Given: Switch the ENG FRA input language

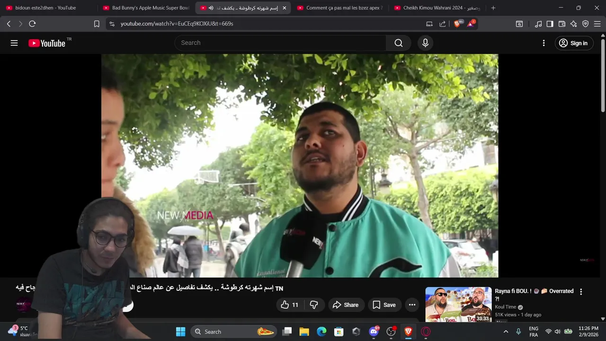Looking at the screenshot, I should [x=534, y=332].
